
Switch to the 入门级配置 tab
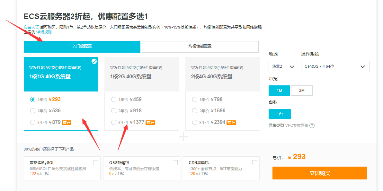pyautogui.click(x=82, y=47)
